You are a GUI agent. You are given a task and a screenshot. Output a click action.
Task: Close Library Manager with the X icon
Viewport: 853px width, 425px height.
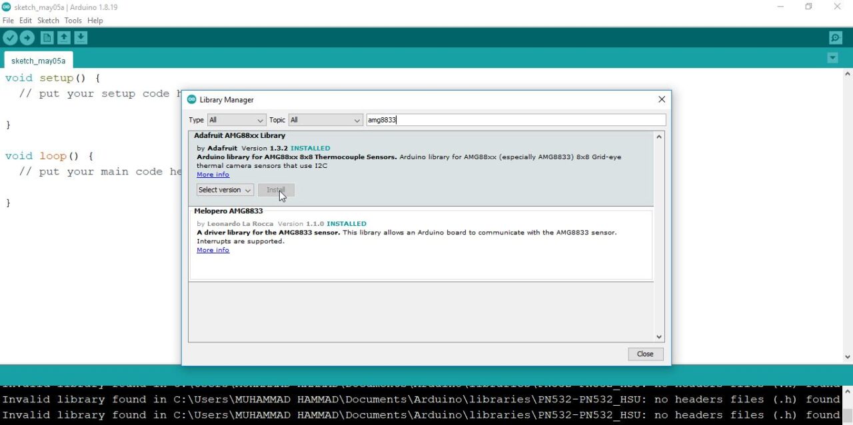[x=662, y=99]
